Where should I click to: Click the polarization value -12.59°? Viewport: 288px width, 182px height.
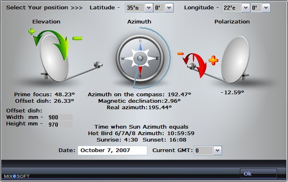click(232, 92)
